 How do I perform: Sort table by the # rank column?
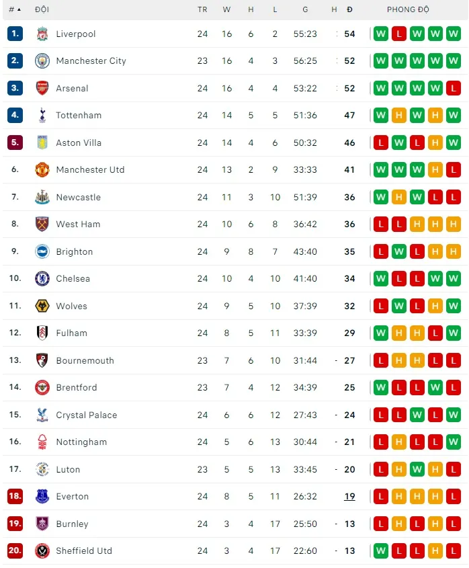[x=14, y=9]
